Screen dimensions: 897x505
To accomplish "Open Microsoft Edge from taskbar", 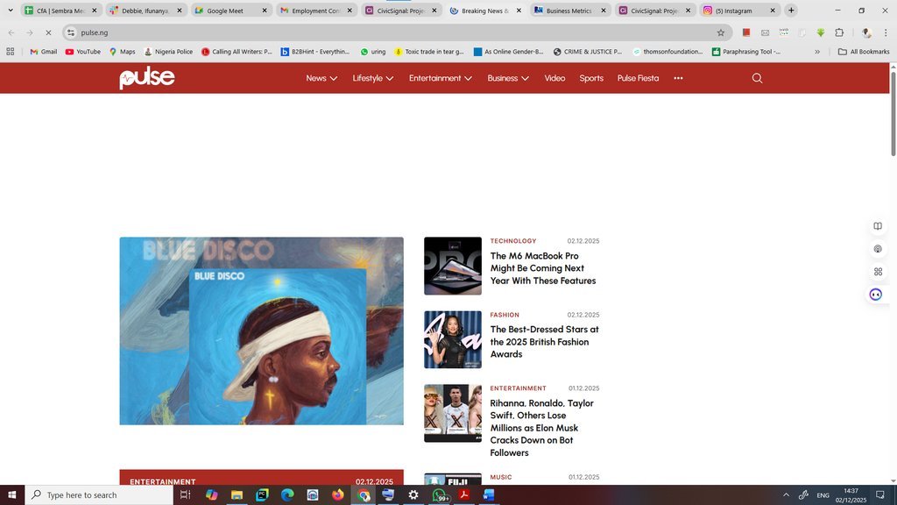I will point(287,494).
